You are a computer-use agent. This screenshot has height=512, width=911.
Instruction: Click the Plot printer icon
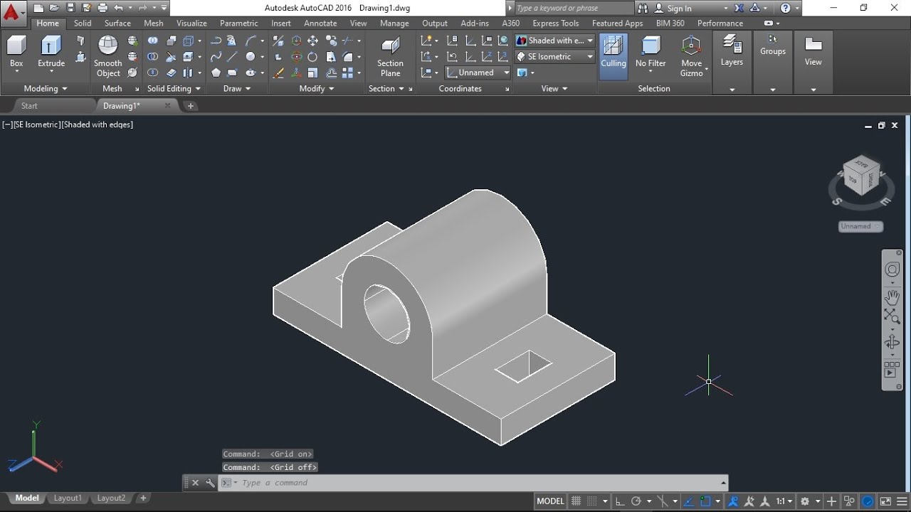[102, 8]
